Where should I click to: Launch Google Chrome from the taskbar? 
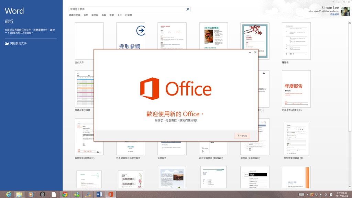coord(65,195)
